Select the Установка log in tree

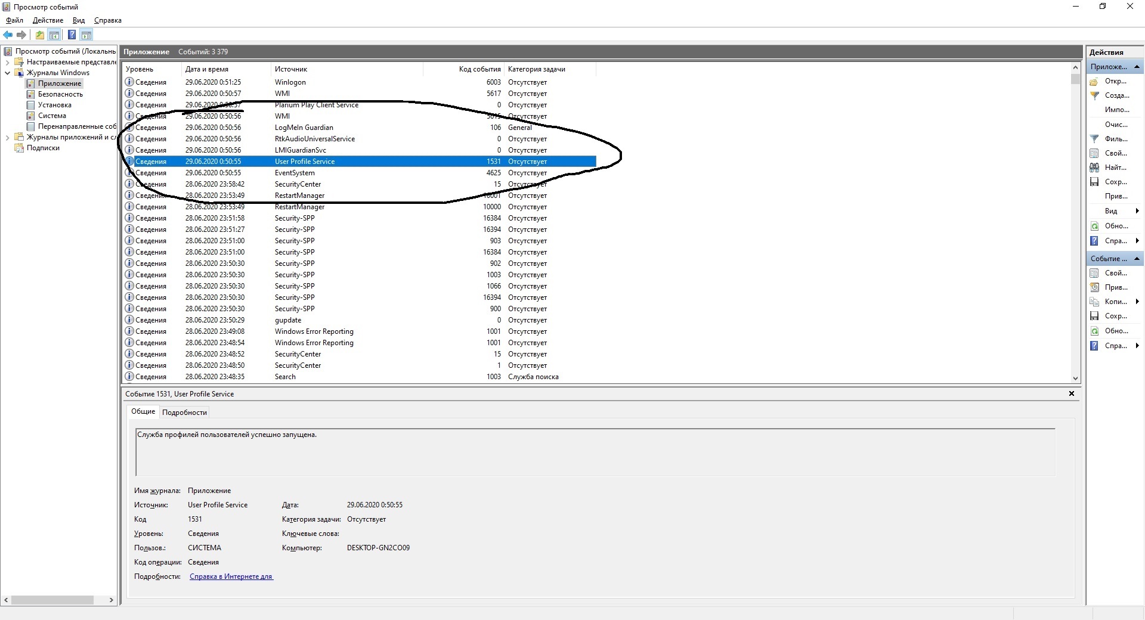[x=54, y=105]
